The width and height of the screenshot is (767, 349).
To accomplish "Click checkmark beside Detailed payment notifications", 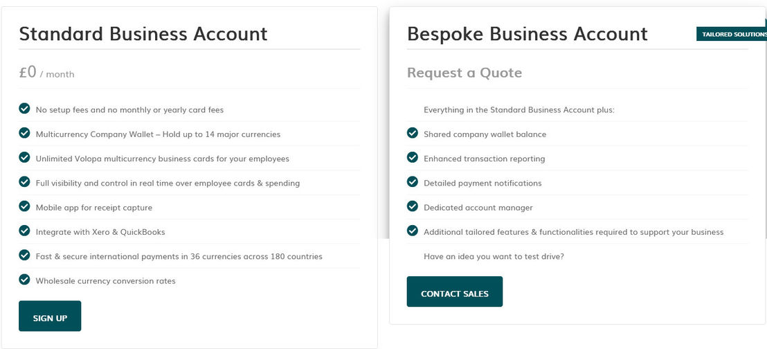I will (x=413, y=182).
